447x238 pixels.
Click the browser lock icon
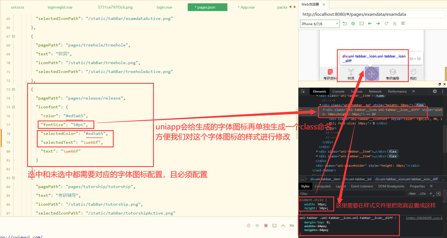[x=395, y=23]
